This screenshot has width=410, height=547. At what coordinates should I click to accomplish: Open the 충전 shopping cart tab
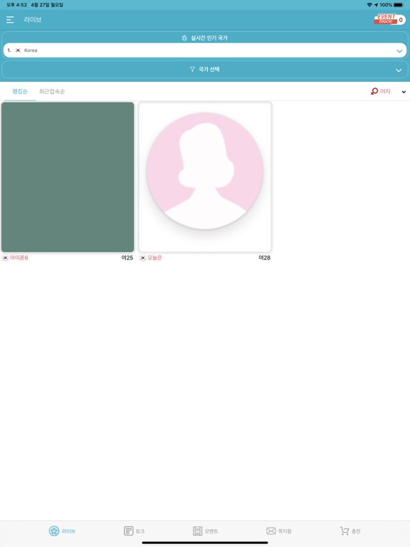click(350, 531)
